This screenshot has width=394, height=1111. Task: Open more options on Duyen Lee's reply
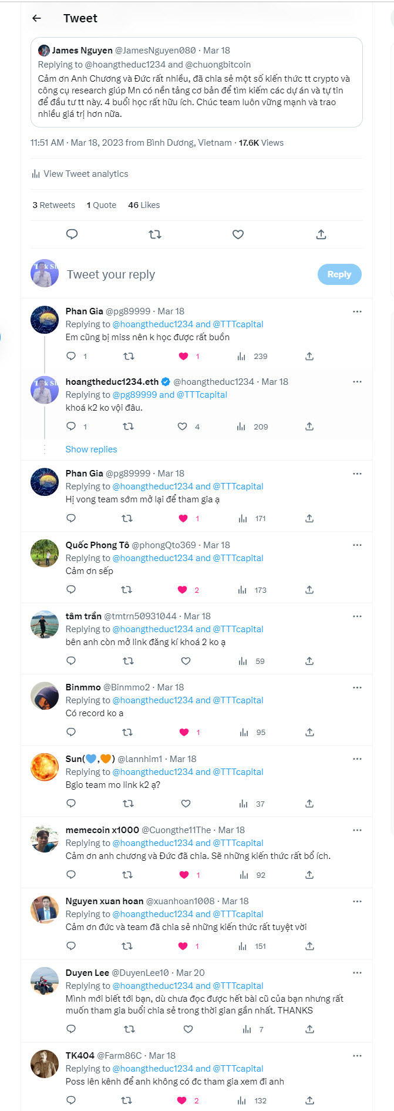point(357,973)
